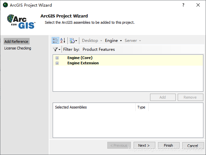Open the Desktop dropdown
The width and height of the screenshot is (206, 155).
[x=92, y=41]
